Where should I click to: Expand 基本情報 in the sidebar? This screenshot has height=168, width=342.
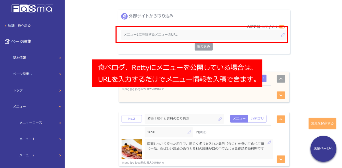point(37,58)
